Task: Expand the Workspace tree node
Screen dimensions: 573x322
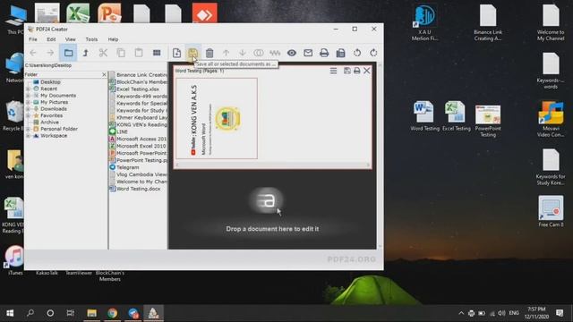Action: tap(28, 135)
